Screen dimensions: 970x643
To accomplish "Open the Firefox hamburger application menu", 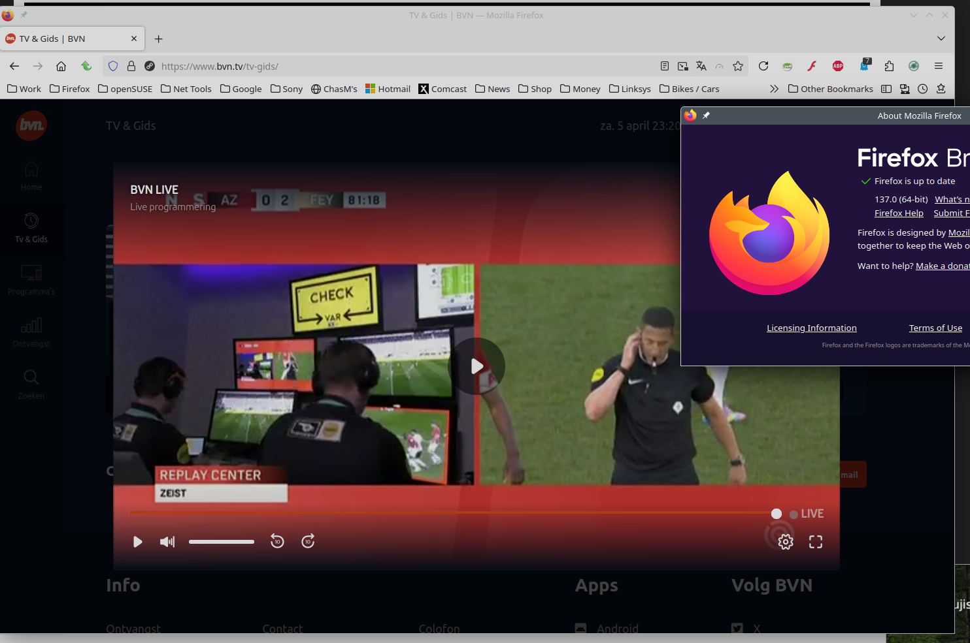I will click(x=939, y=66).
